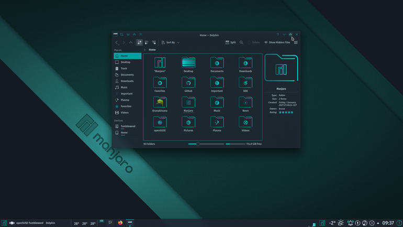Select the Favorites folder icon
The height and width of the screenshot is (227, 403).
pos(160,82)
